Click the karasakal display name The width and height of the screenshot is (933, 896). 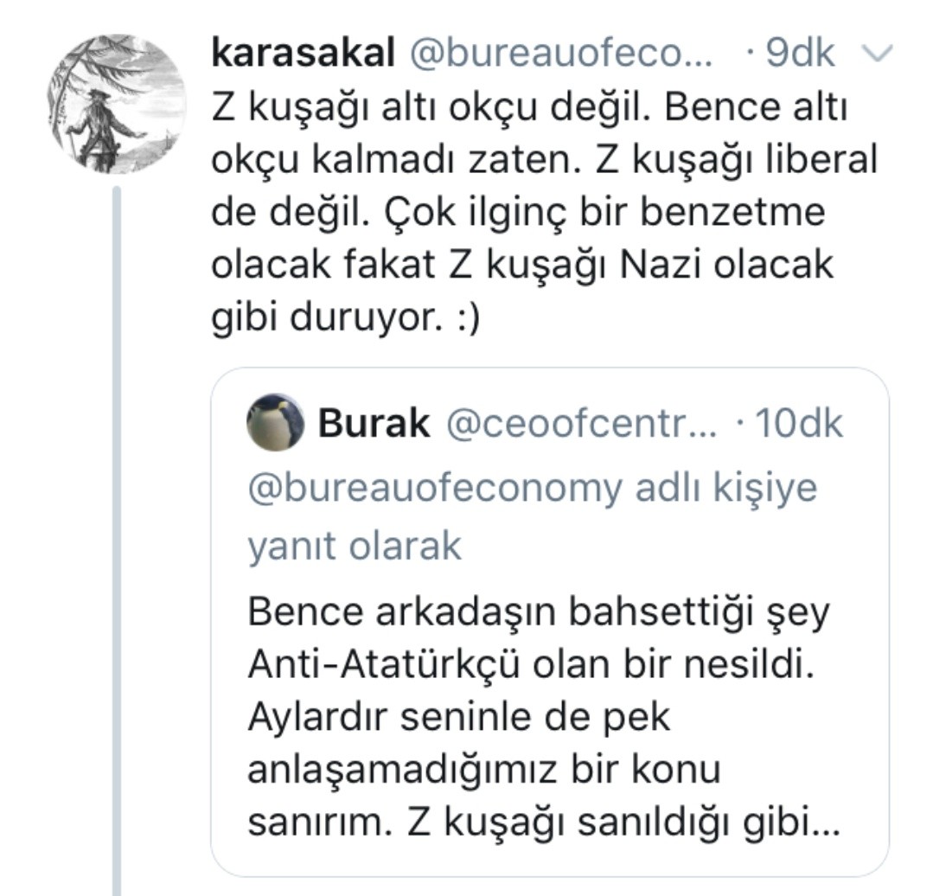pos(303,54)
